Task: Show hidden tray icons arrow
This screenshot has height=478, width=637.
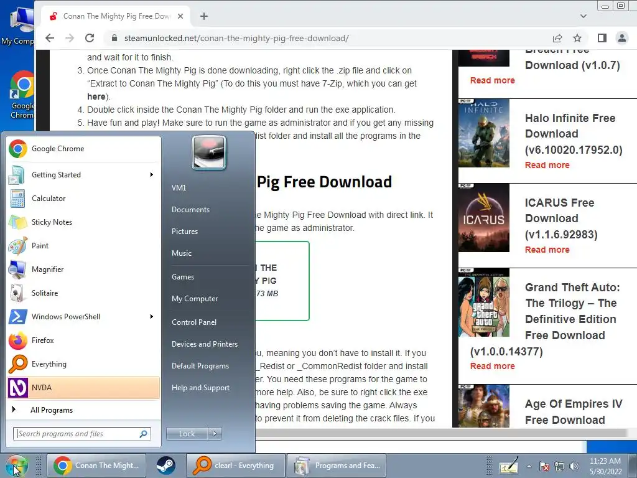Action: (529, 466)
